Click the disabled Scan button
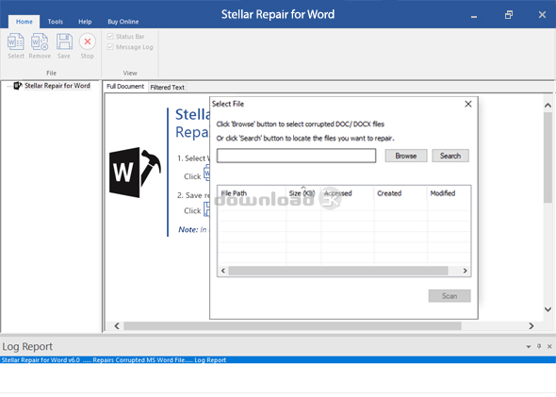556x397 pixels. (450, 296)
